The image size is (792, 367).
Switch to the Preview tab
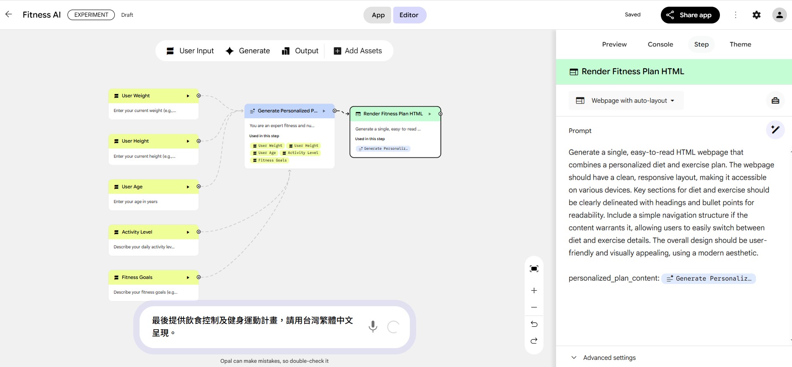click(x=614, y=44)
